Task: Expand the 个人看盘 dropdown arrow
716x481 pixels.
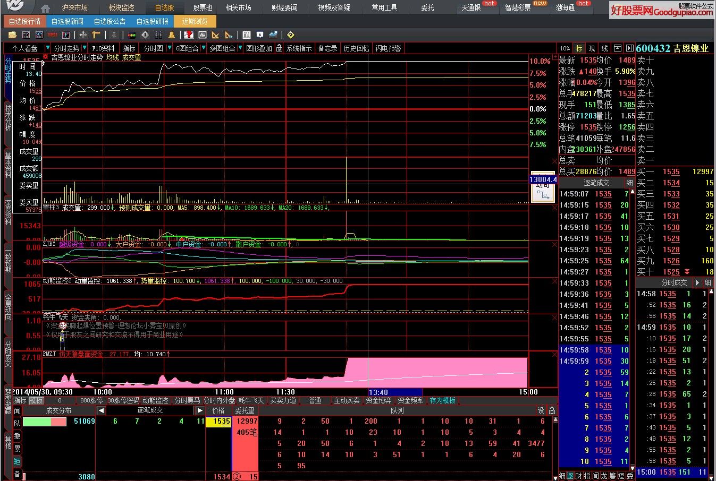Action: (48, 48)
